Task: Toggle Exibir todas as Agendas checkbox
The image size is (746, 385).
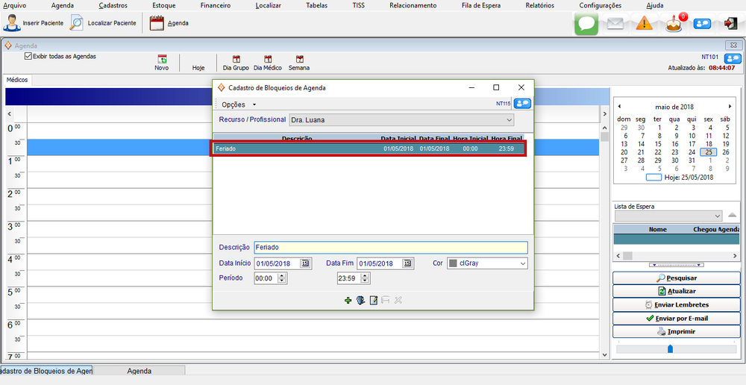Action: point(28,56)
